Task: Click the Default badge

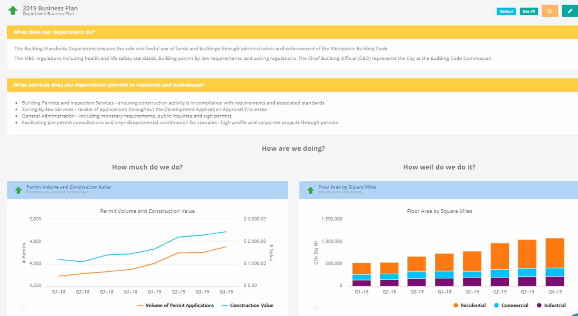Action: [506, 11]
